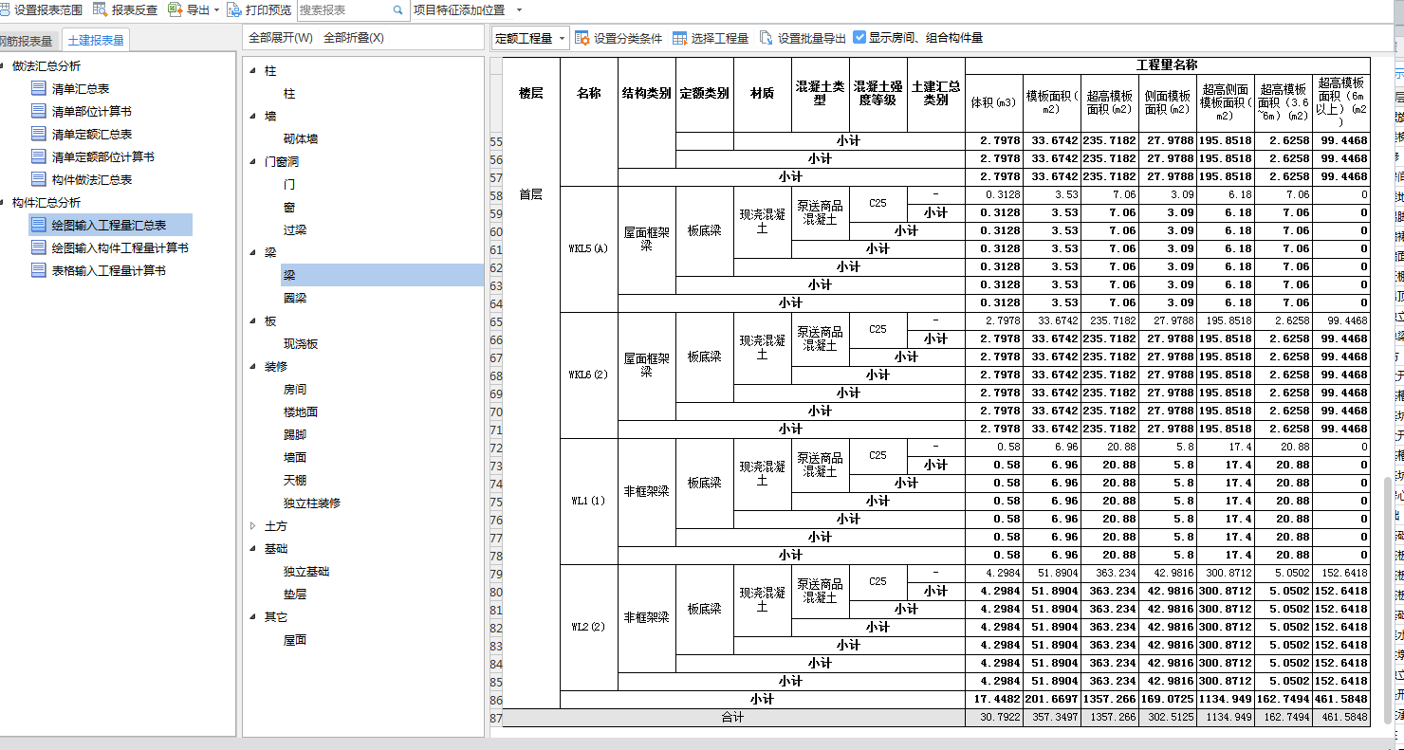The width and height of the screenshot is (1404, 750).
Task: Click the 设置分类条件 icon
Action: click(x=583, y=38)
